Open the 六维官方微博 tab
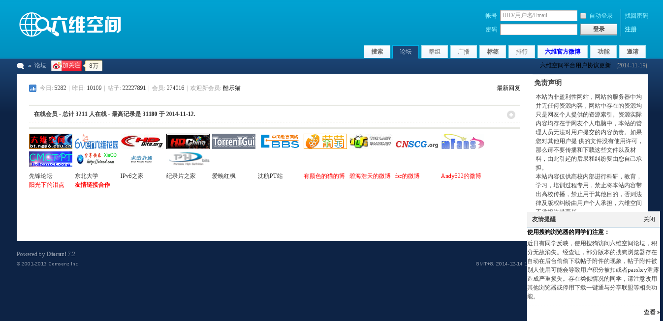 click(x=562, y=52)
